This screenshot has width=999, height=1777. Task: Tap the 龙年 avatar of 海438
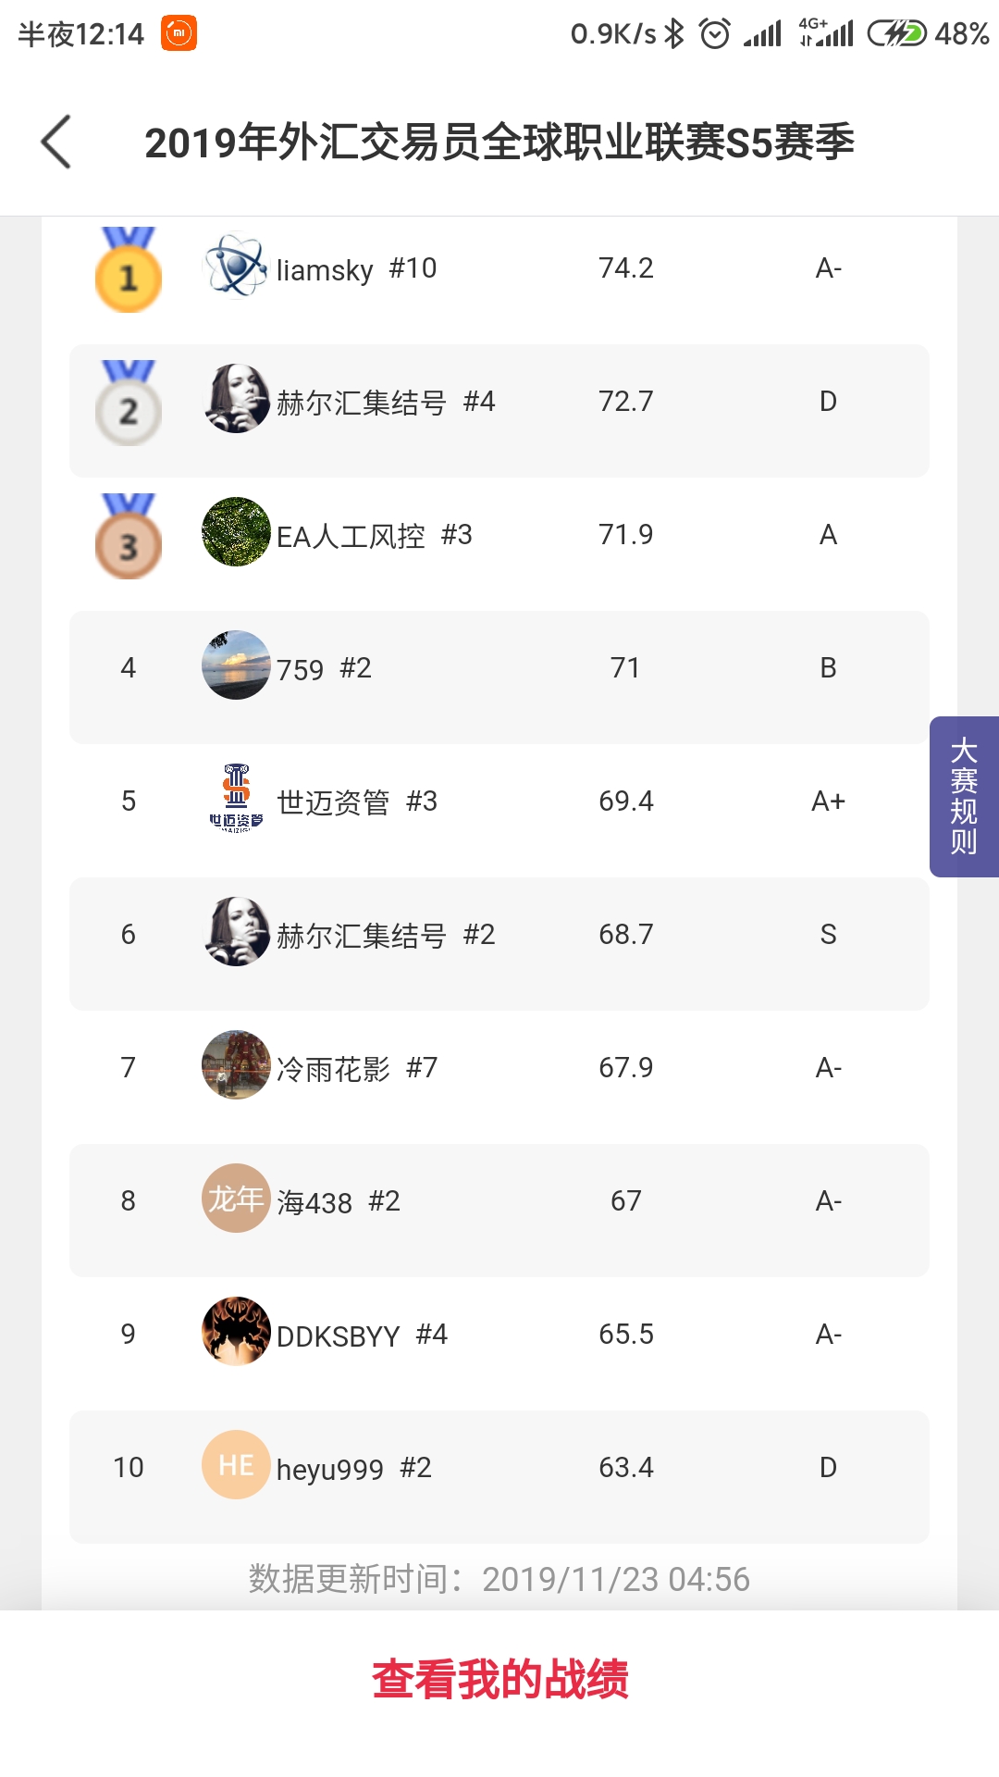pos(236,1199)
